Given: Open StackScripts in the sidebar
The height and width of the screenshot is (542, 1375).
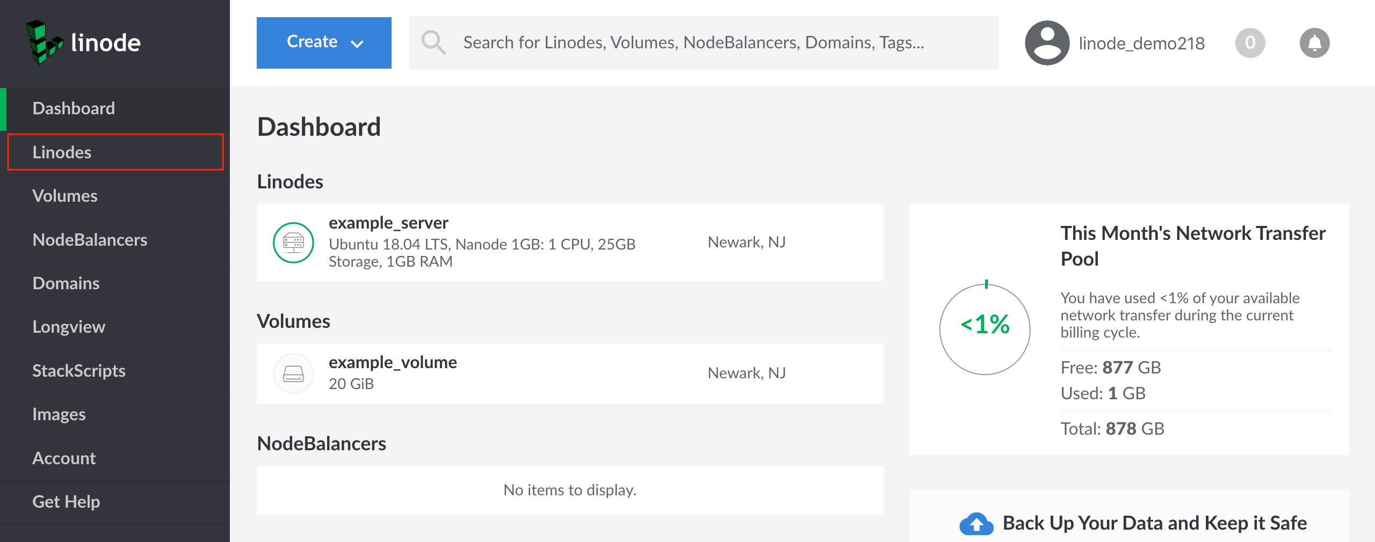Looking at the screenshot, I should tap(78, 371).
